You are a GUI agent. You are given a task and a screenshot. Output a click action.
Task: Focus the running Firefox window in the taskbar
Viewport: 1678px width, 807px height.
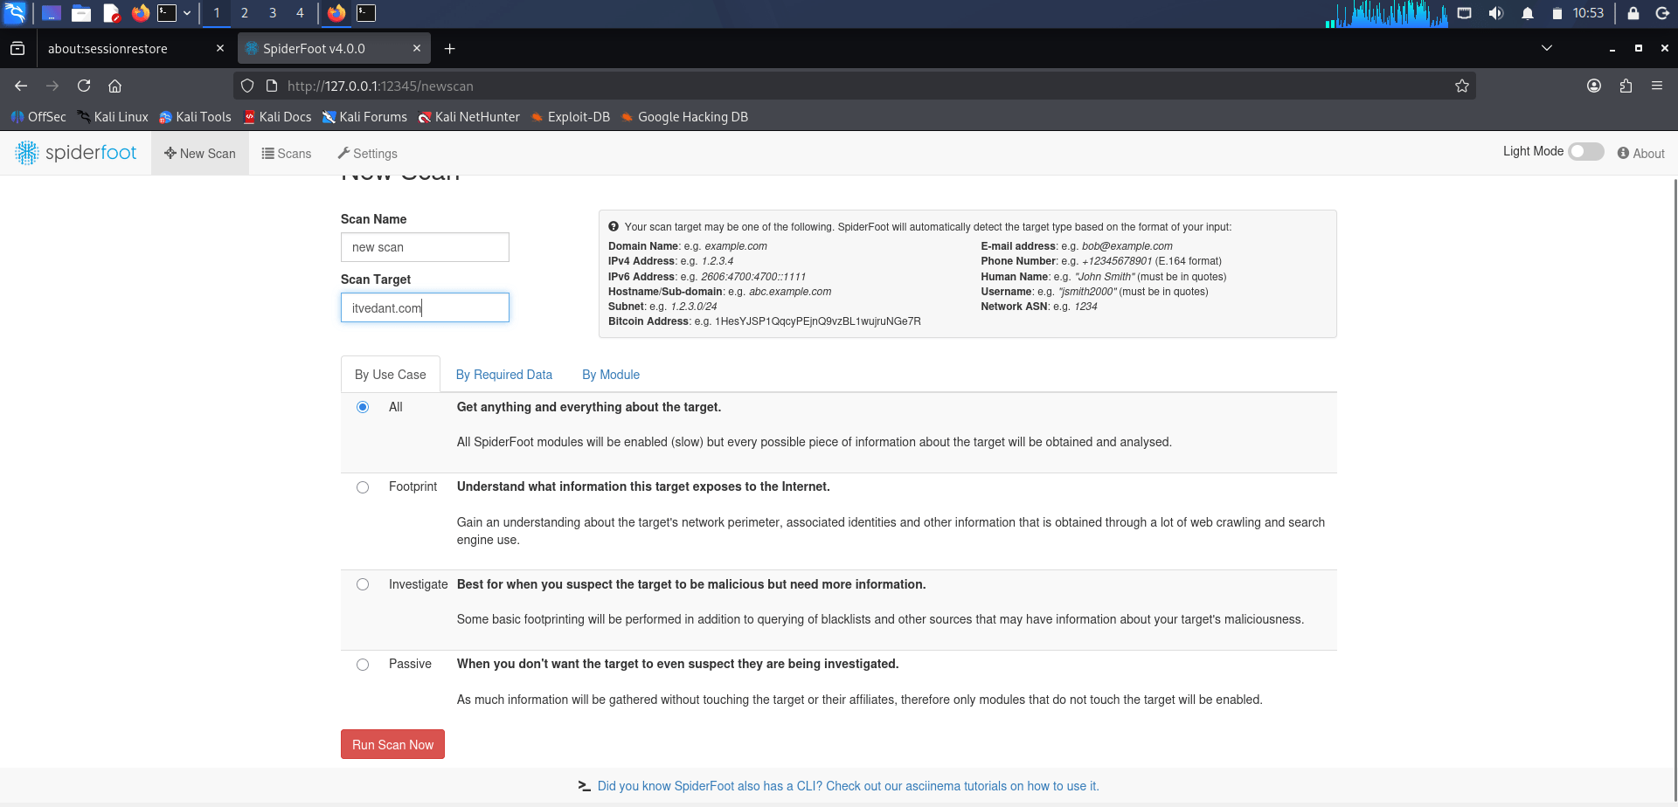[x=336, y=13]
